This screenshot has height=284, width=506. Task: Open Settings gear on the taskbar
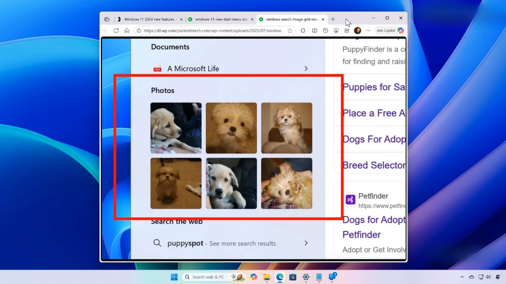[x=306, y=277]
